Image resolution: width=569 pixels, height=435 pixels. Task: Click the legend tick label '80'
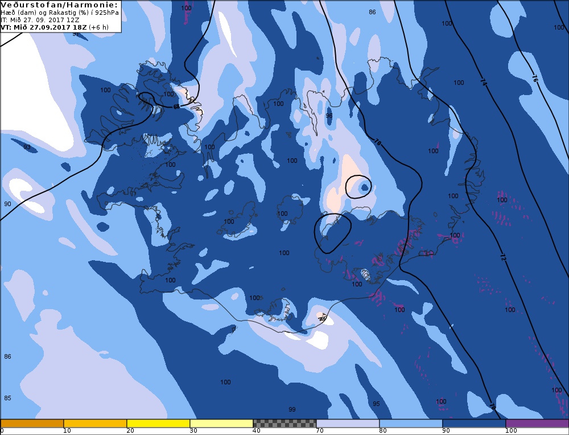pos(383,431)
